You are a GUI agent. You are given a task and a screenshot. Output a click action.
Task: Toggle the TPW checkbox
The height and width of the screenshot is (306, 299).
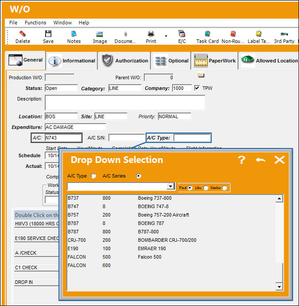[x=197, y=88]
